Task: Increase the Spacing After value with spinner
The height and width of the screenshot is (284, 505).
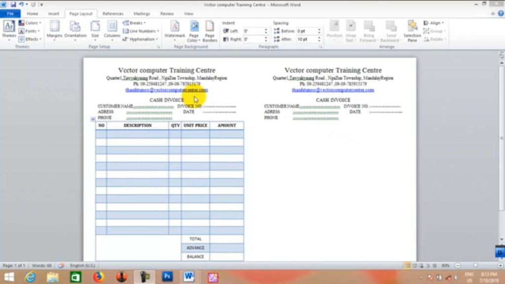Action: (319, 37)
